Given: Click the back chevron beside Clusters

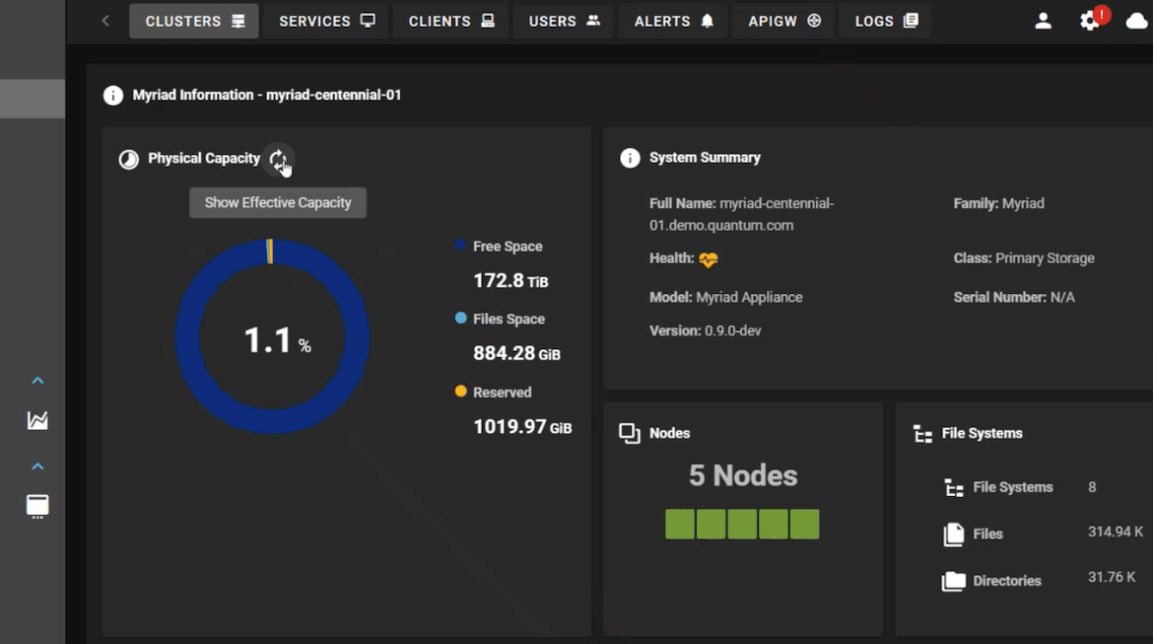Looking at the screenshot, I should pyautogui.click(x=105, y=21).
